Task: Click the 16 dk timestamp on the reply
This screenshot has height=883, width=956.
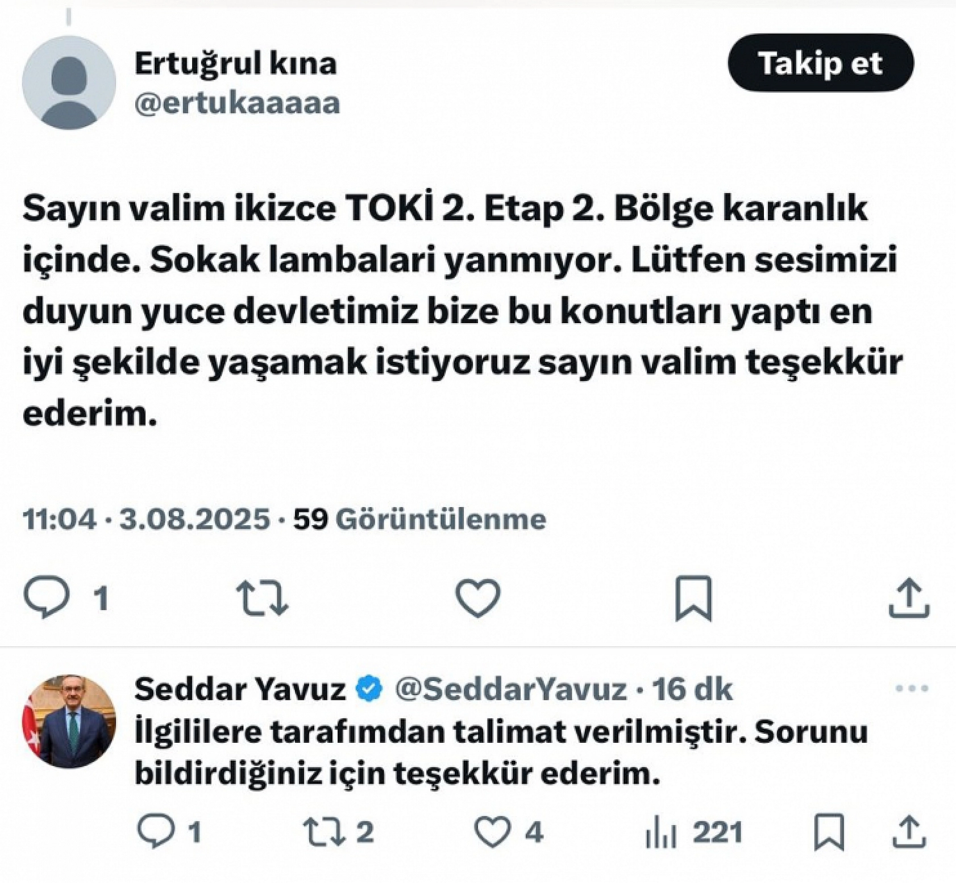Action: click(691, 691)
